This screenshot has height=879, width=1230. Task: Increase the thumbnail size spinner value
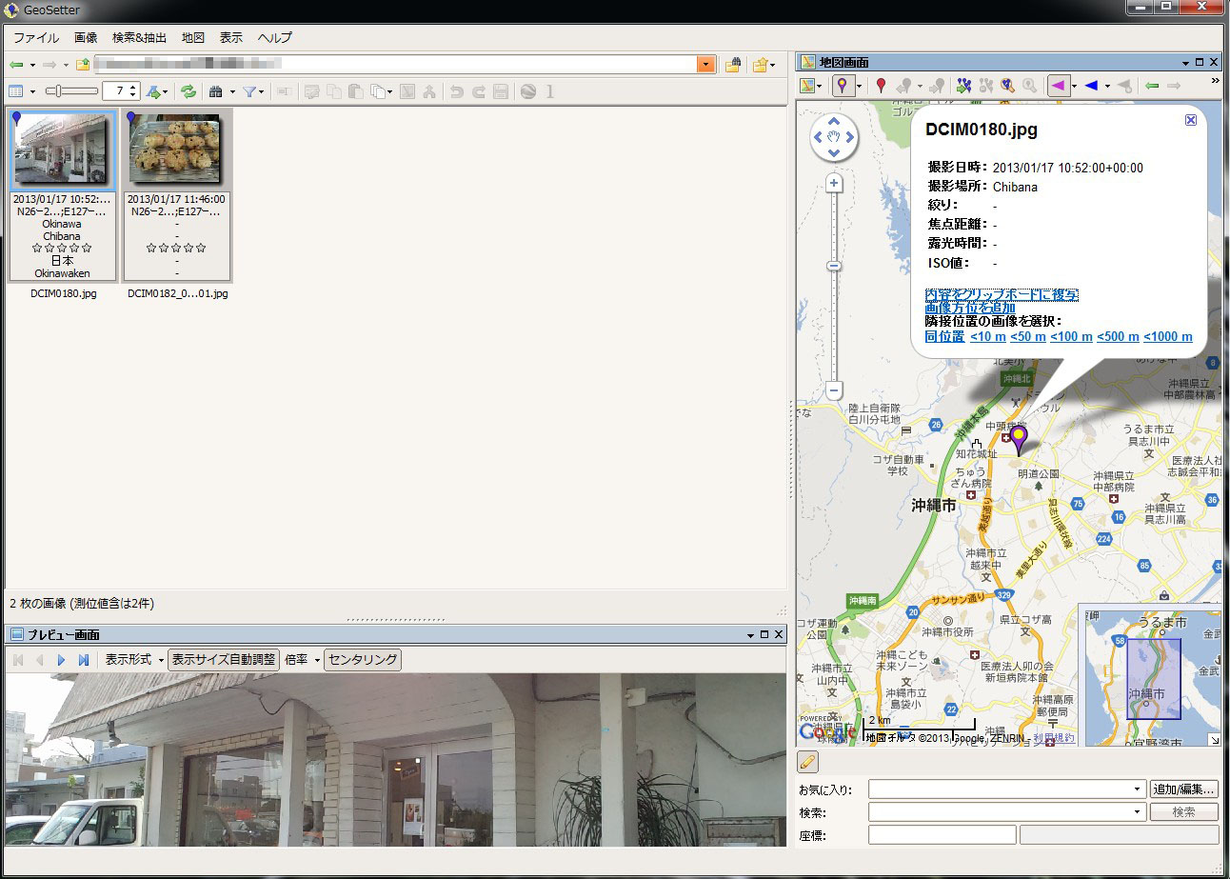tap(133, 87)
